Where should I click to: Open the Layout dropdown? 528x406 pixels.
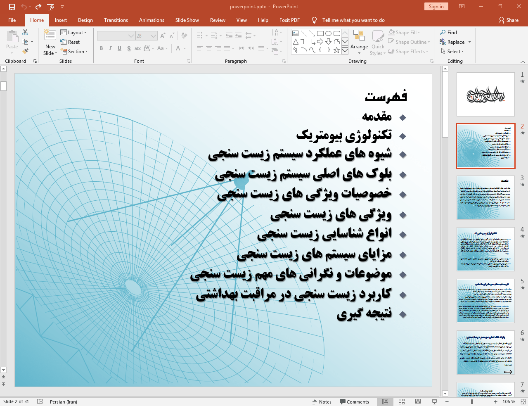click(x=73, y=33)
